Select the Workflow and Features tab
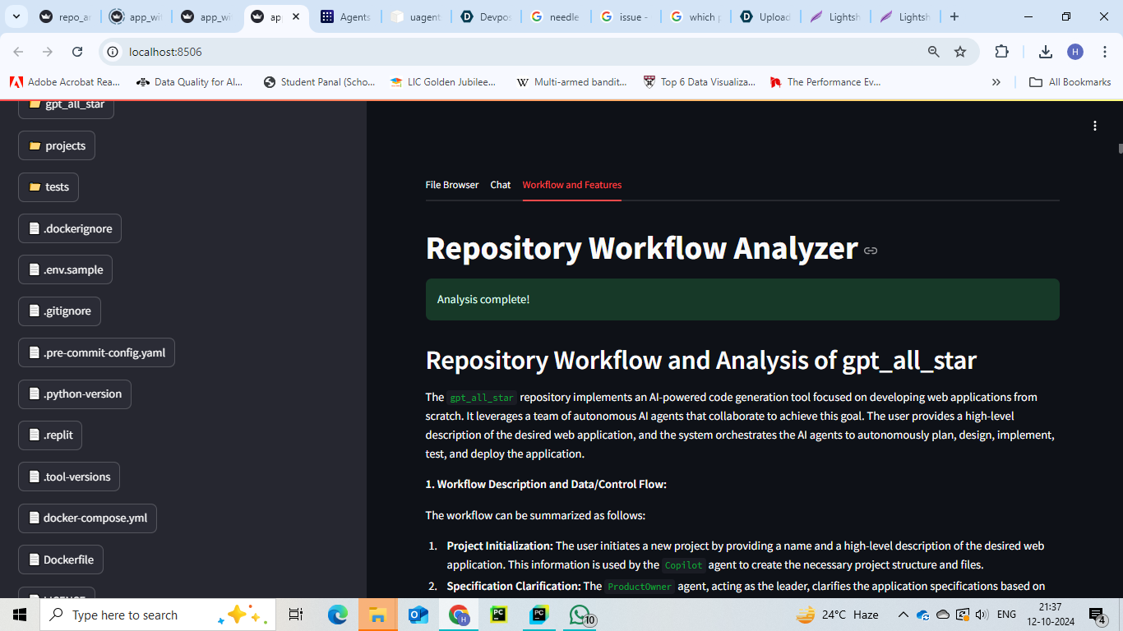 point(572,185)
